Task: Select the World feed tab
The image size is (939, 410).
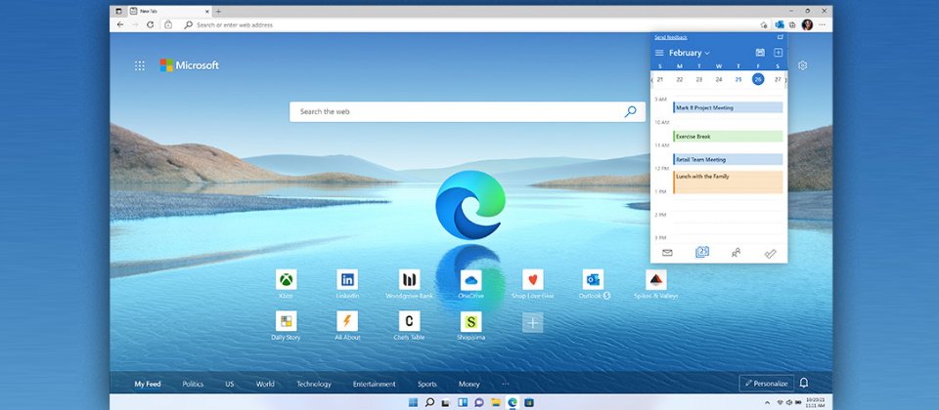Action: pos(265,384)
